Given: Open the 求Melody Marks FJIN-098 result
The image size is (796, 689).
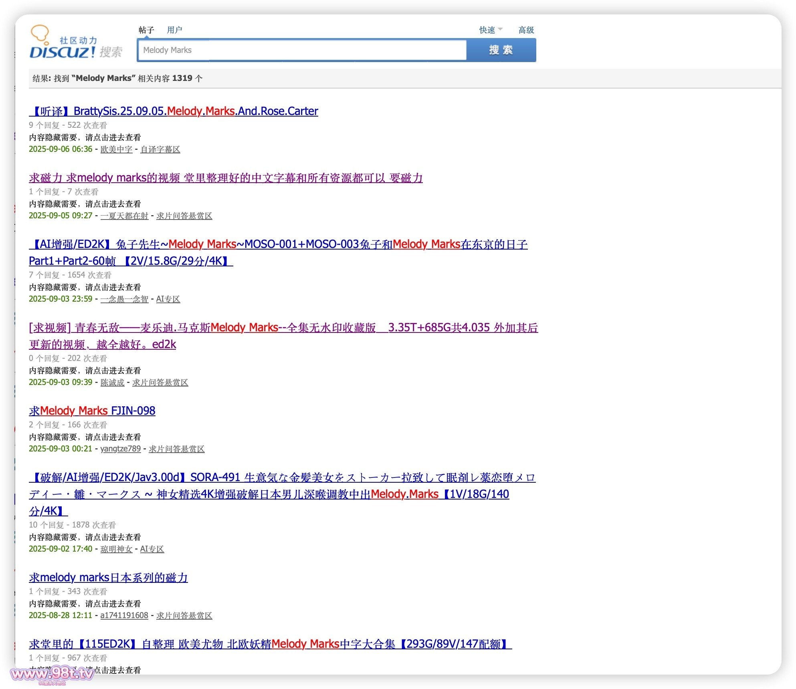Looking at the screenshot, I should [92, 411].
